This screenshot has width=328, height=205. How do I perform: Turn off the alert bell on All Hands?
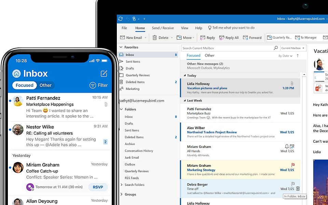click(286, 146)
